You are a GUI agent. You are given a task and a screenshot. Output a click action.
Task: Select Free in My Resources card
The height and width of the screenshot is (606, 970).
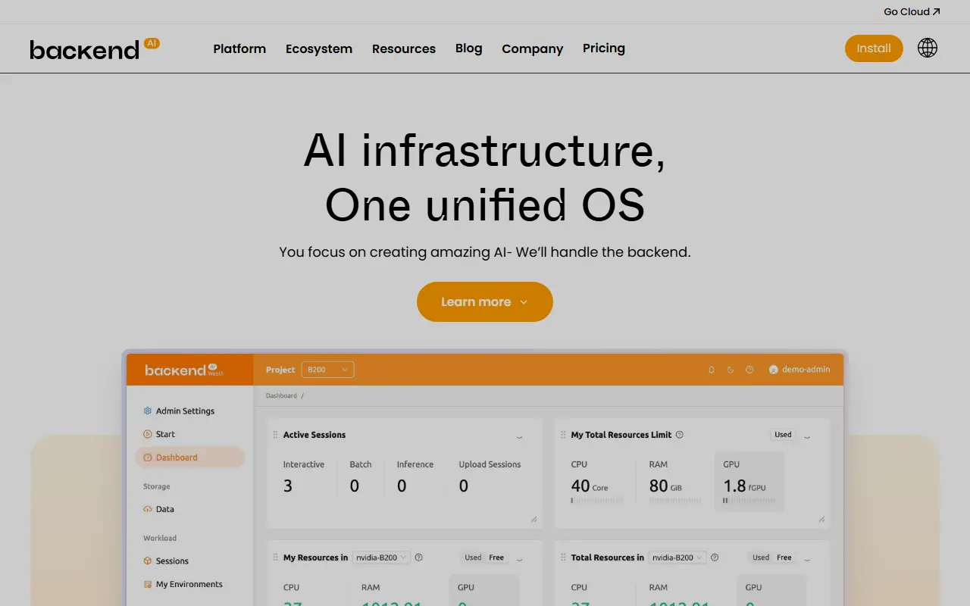tap(496, 558)
